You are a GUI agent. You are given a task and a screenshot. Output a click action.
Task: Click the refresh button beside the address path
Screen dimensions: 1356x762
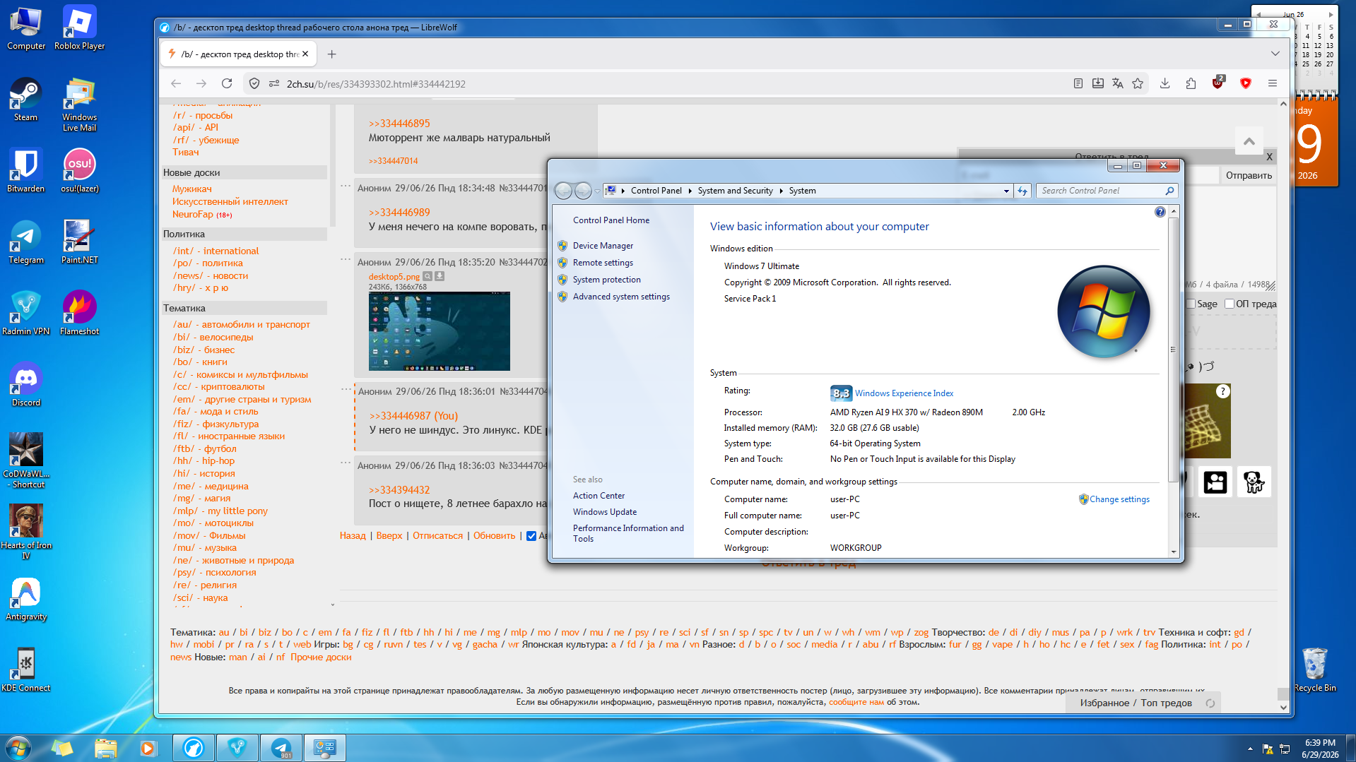point(1022,191)
